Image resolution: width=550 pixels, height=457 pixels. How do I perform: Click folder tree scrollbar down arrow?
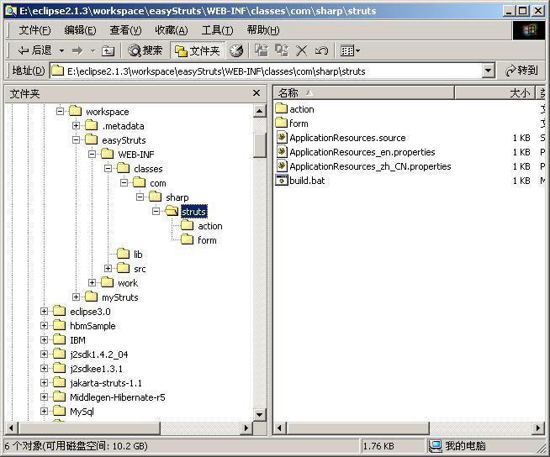259,415
